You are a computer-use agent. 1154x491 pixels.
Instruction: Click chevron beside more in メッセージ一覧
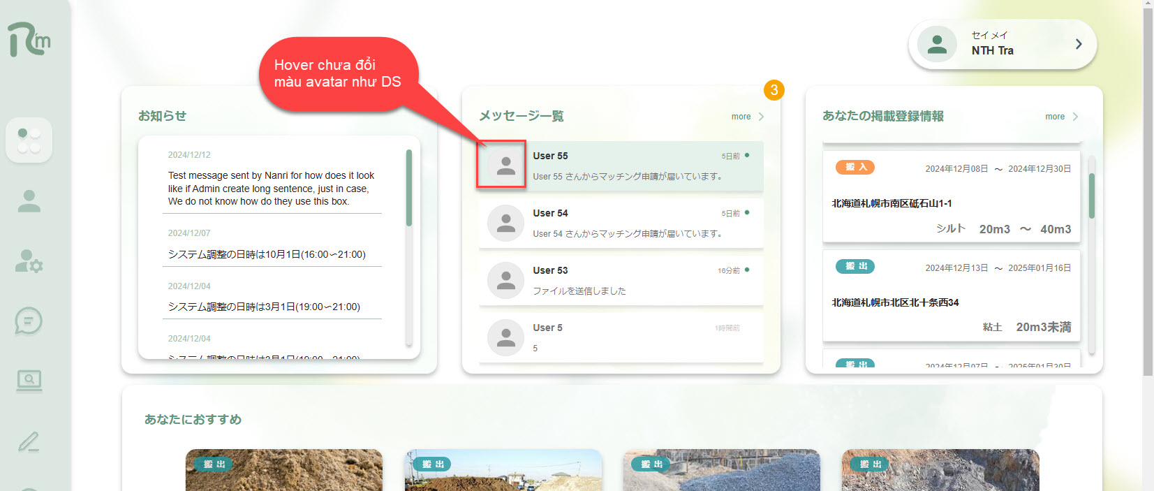761,117
